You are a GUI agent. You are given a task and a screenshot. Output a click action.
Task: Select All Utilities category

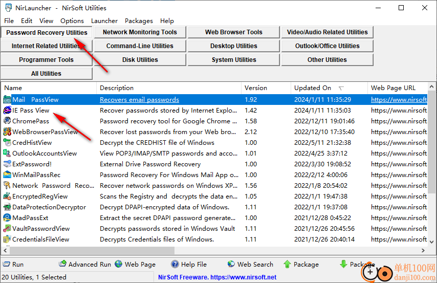(x=47, y=74)
